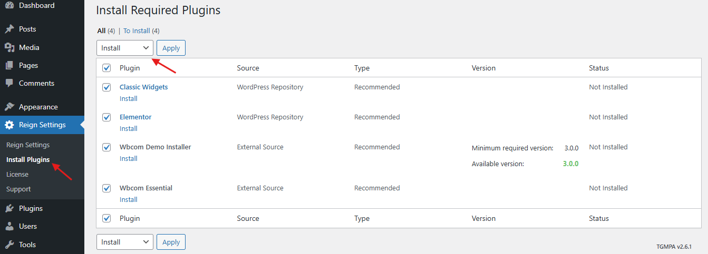Click the Reign Settings gear icon
This screenshot has width=708, height=254.
tap(9, 125)
